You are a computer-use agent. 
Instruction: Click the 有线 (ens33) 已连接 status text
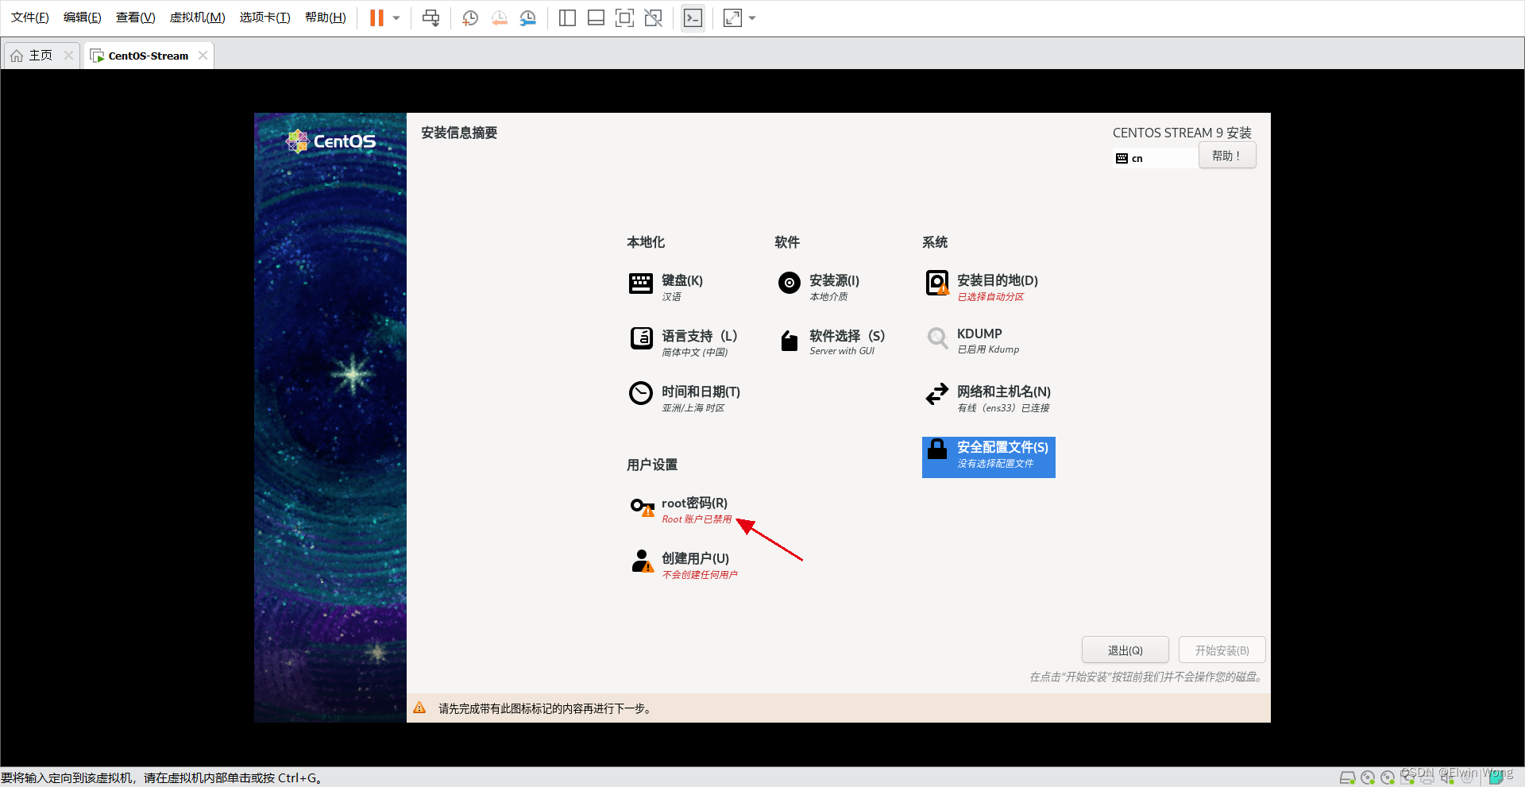point(1003,408)
